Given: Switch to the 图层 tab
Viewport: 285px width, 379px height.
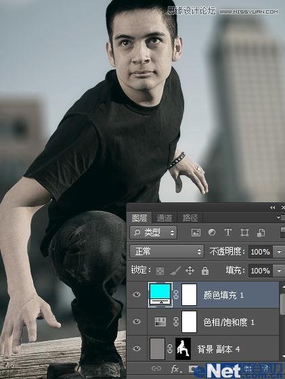Looking at the screenshot, I should tap(139, 218).
